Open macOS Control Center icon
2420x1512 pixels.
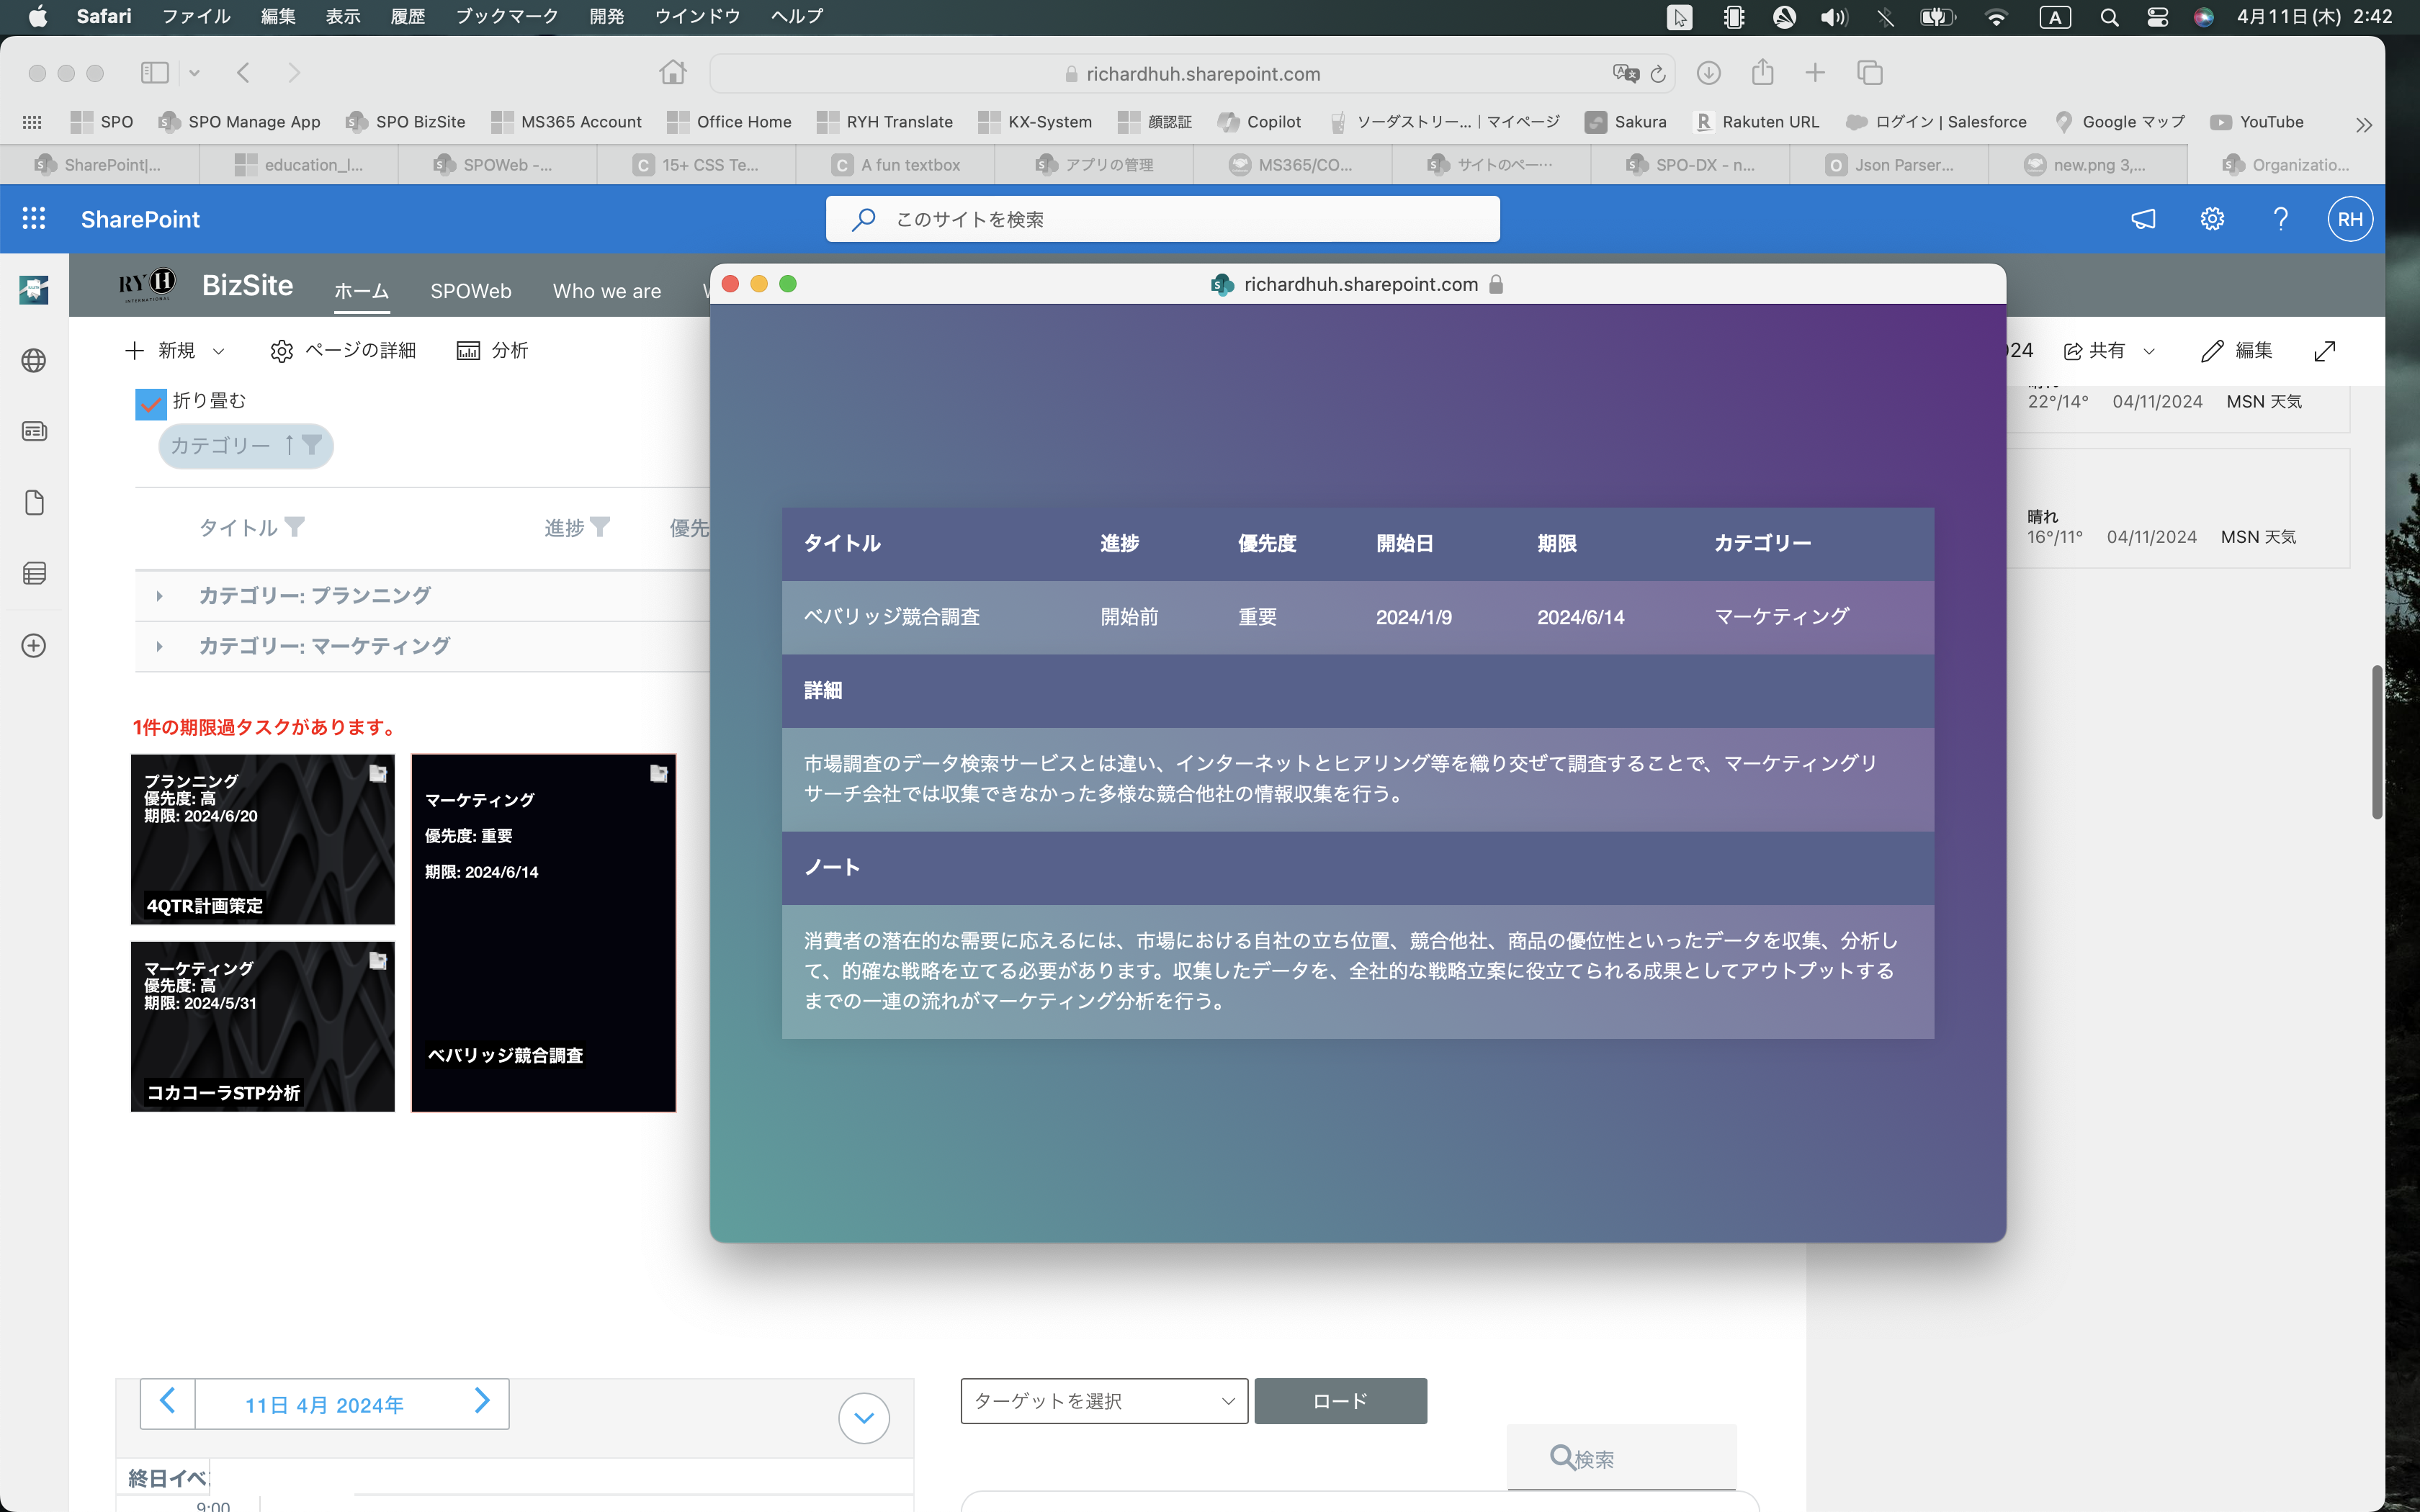pos(2157,17)
